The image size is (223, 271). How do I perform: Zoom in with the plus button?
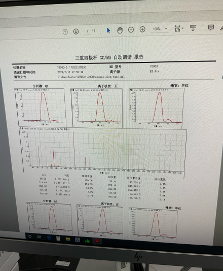click(x=142, y=29)
